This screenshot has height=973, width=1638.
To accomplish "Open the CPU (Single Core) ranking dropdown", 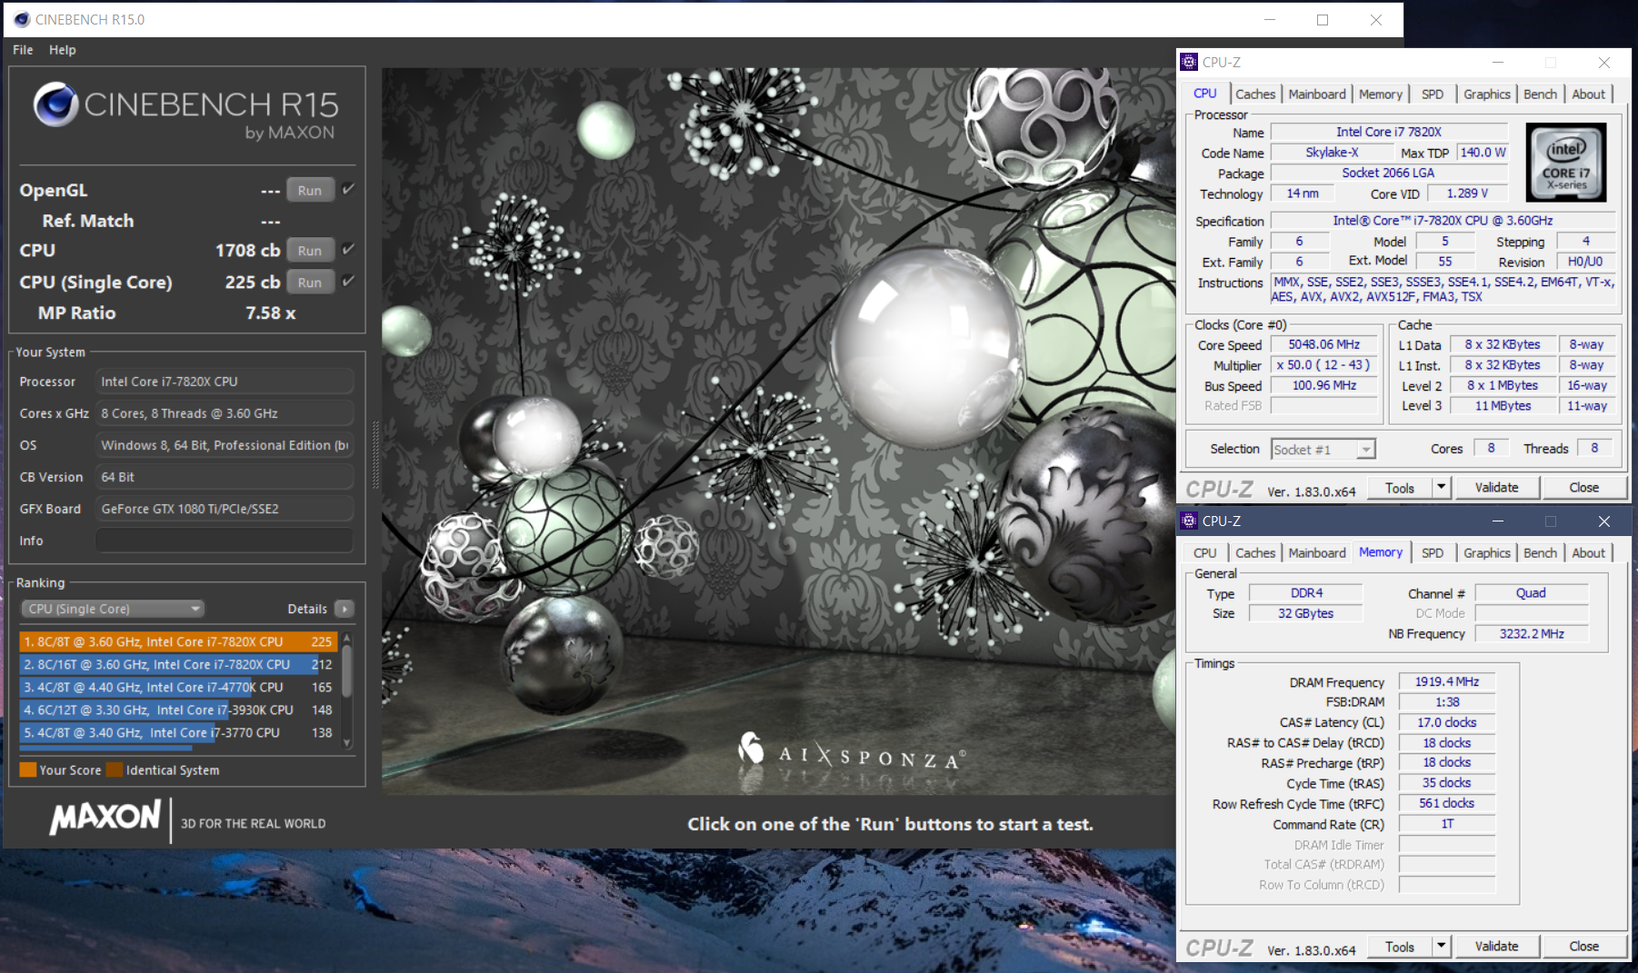I will click(x=112, y=609).
